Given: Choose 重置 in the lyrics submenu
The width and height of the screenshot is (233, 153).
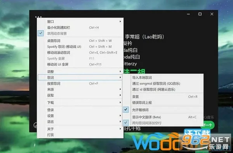Looking at the screenshot, I should [x=163, y=97].
